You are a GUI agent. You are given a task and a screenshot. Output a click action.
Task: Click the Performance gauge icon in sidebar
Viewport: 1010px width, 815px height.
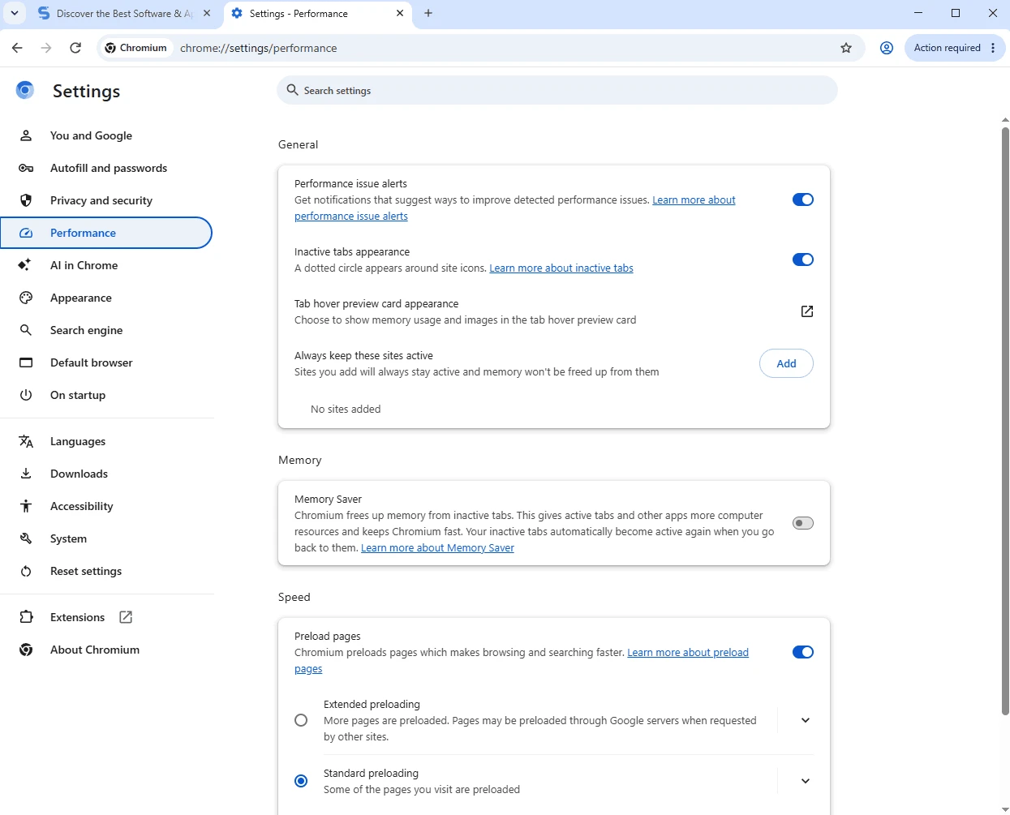[x=26, y=233]
